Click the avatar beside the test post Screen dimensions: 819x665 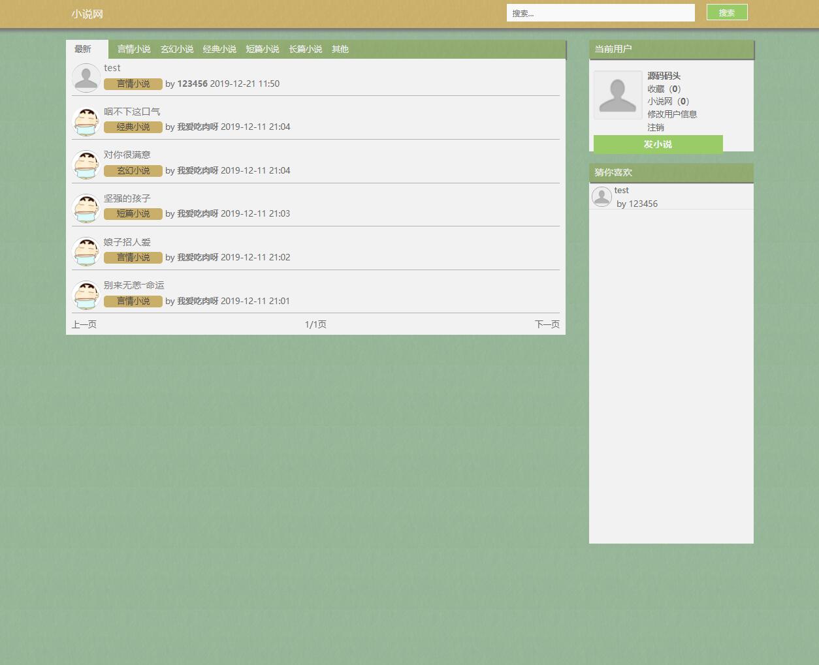tap(86, 78)
